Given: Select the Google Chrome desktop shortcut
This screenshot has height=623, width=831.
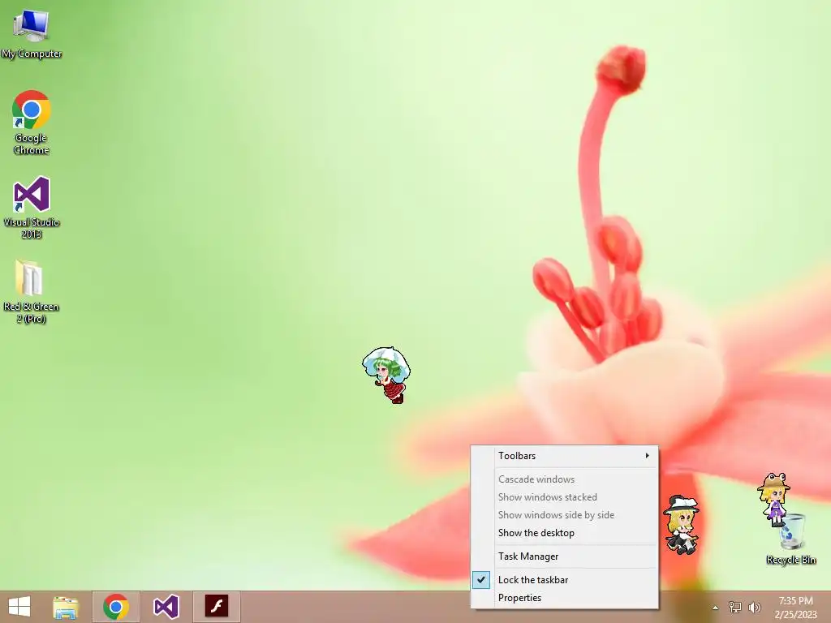Looking at the screenshot, I should coord(32,122).
